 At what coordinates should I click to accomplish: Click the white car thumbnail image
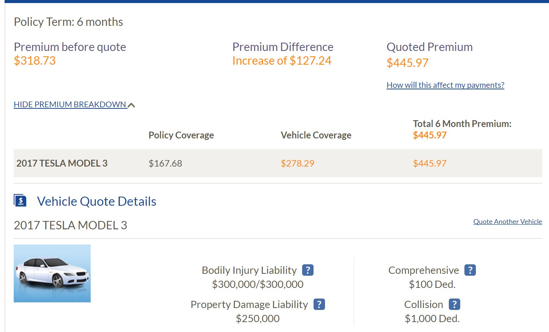pos(52,273)
